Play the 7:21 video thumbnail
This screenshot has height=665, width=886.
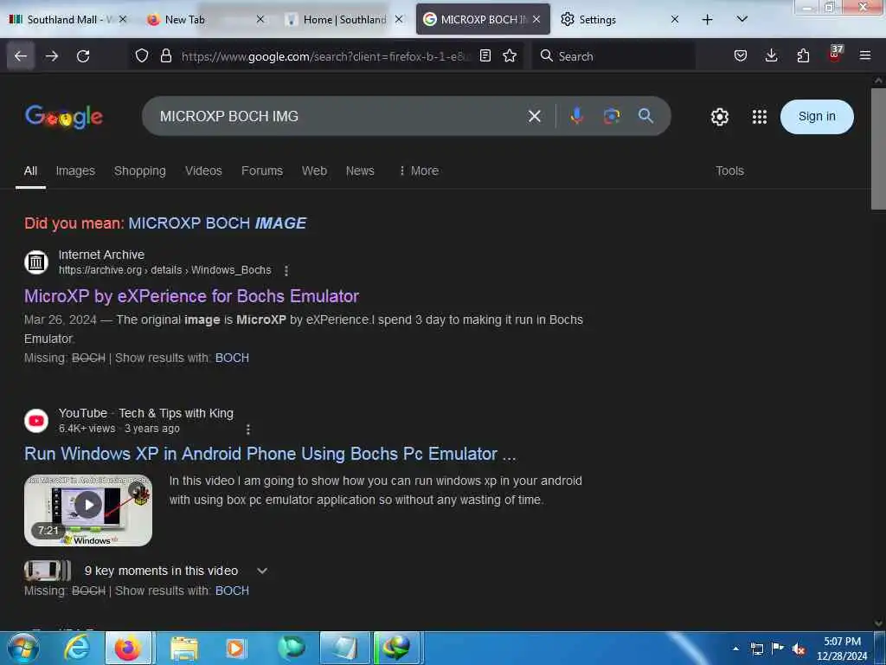[x=88, y=510]
